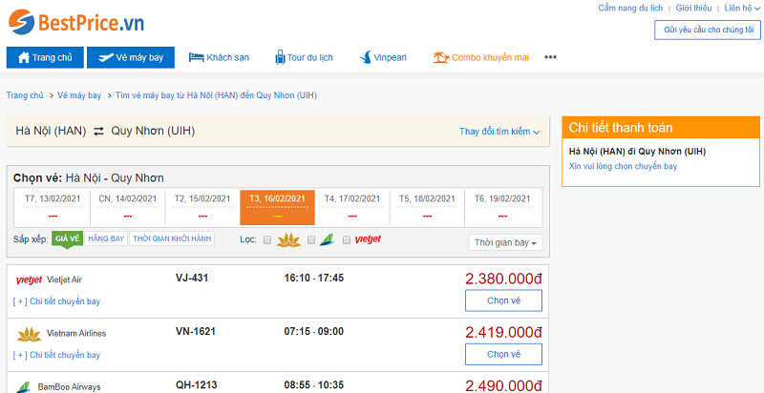This screenshot has width=764, height=393.
Task: Enable Vietnam Airlines filter checkbox
Action: (x=267, y=239)
